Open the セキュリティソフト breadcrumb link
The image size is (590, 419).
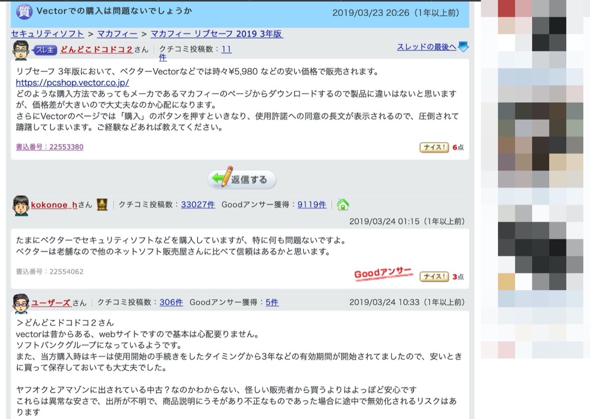point(48,34)
